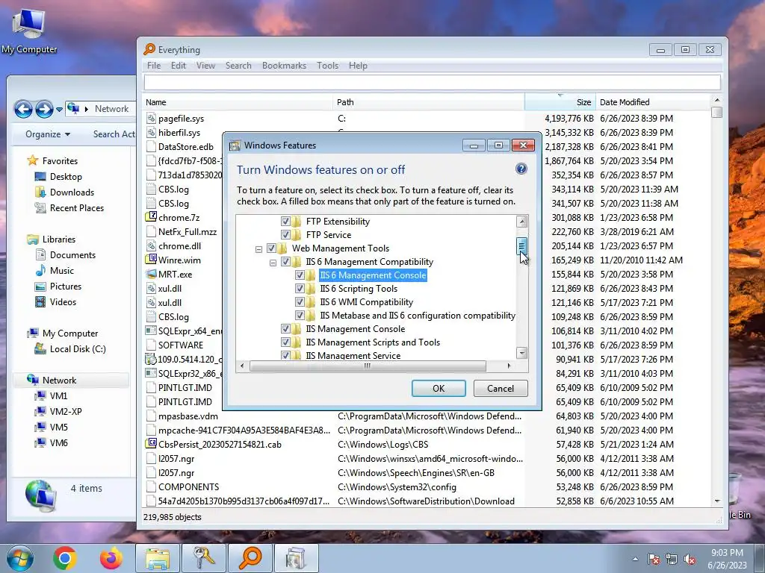Cancel the Windows Features dialog
This screenshot has height=573, width=765.
click(501, 388)
